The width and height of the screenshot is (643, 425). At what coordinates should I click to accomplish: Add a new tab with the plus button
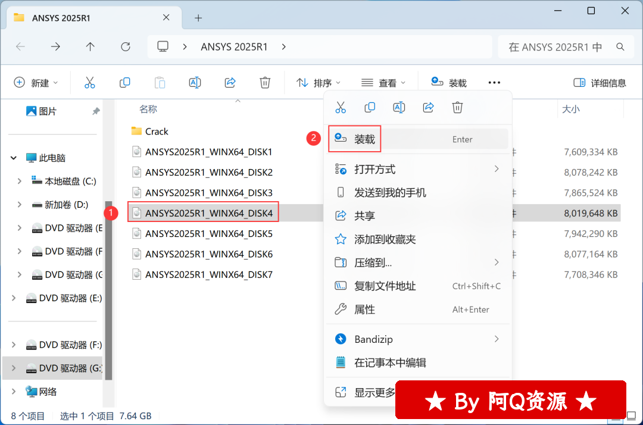click(198, 18)
